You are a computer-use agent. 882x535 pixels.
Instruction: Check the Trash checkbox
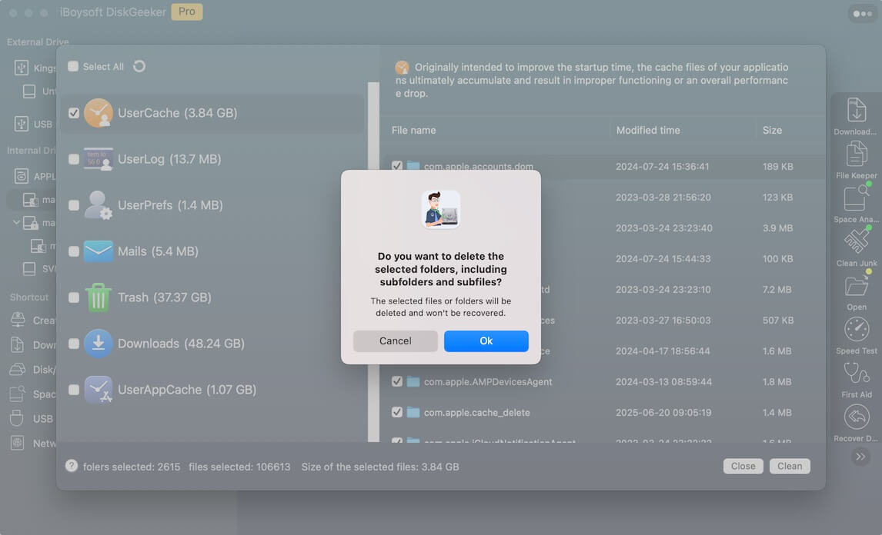(74, 297)
